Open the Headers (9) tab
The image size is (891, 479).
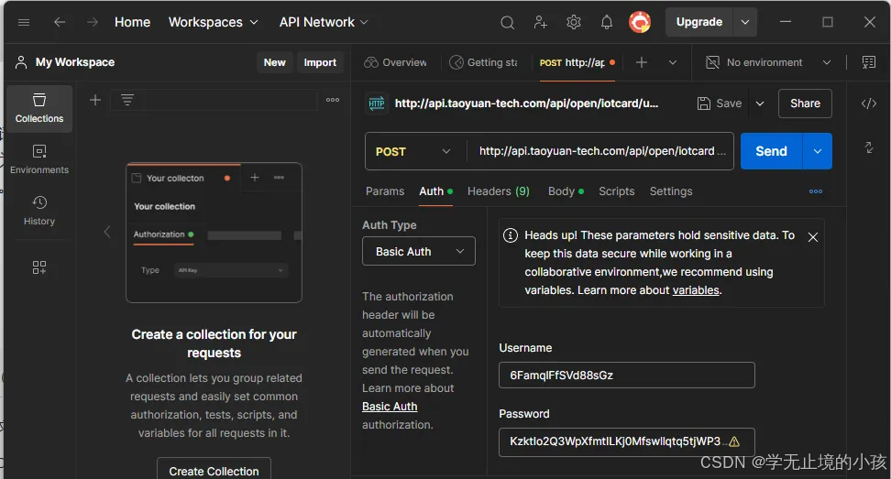[499, 191]
